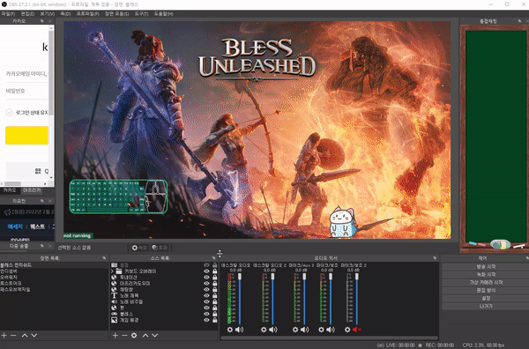Unlock the 노래 비주얼 source via lock icon
The image size is (529, 349).
pyautogui.click(x=215, y=301)
